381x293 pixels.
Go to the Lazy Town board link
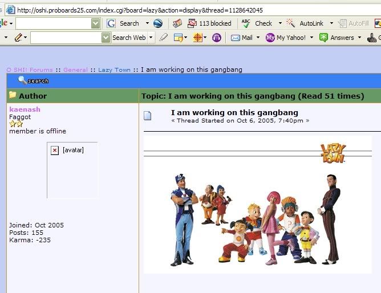(114, 70)
